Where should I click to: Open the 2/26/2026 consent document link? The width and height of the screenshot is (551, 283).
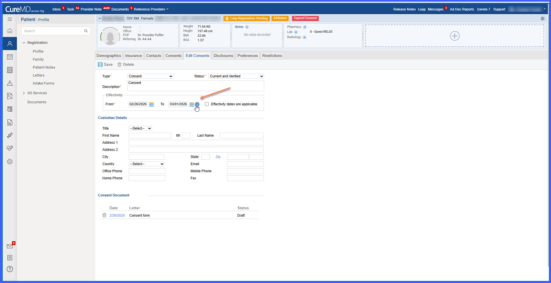pos(117,215)
